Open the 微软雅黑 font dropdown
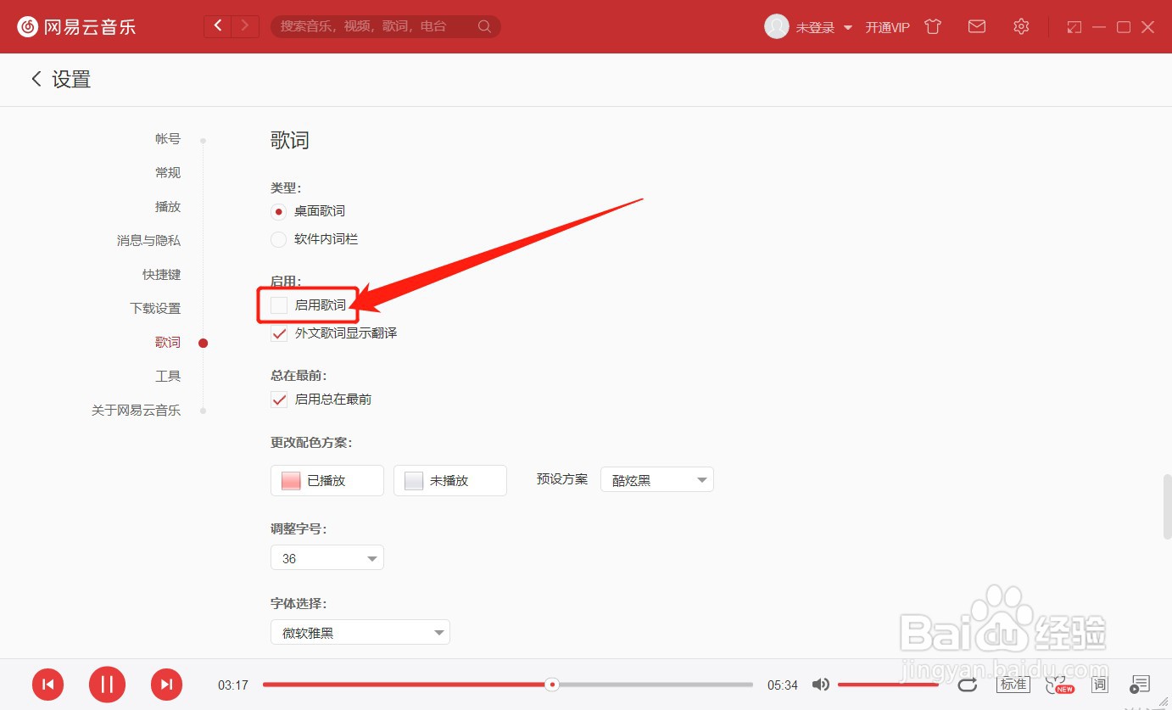This screenshot has width=1172, height=710. tap(360, 632)
